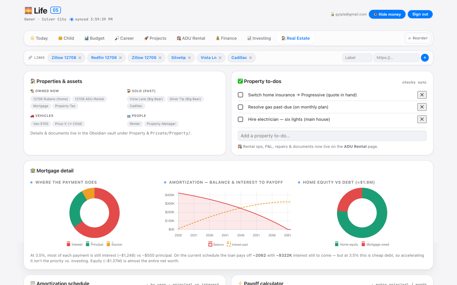Screen dimensions: 457x285
Task: Open the Redfin 12706 link
Action: [104, 58]
